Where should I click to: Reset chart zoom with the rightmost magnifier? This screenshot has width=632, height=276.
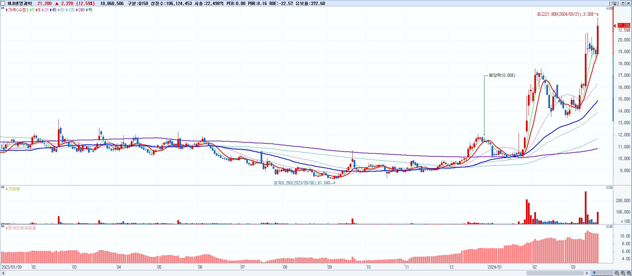click(629, 273)
